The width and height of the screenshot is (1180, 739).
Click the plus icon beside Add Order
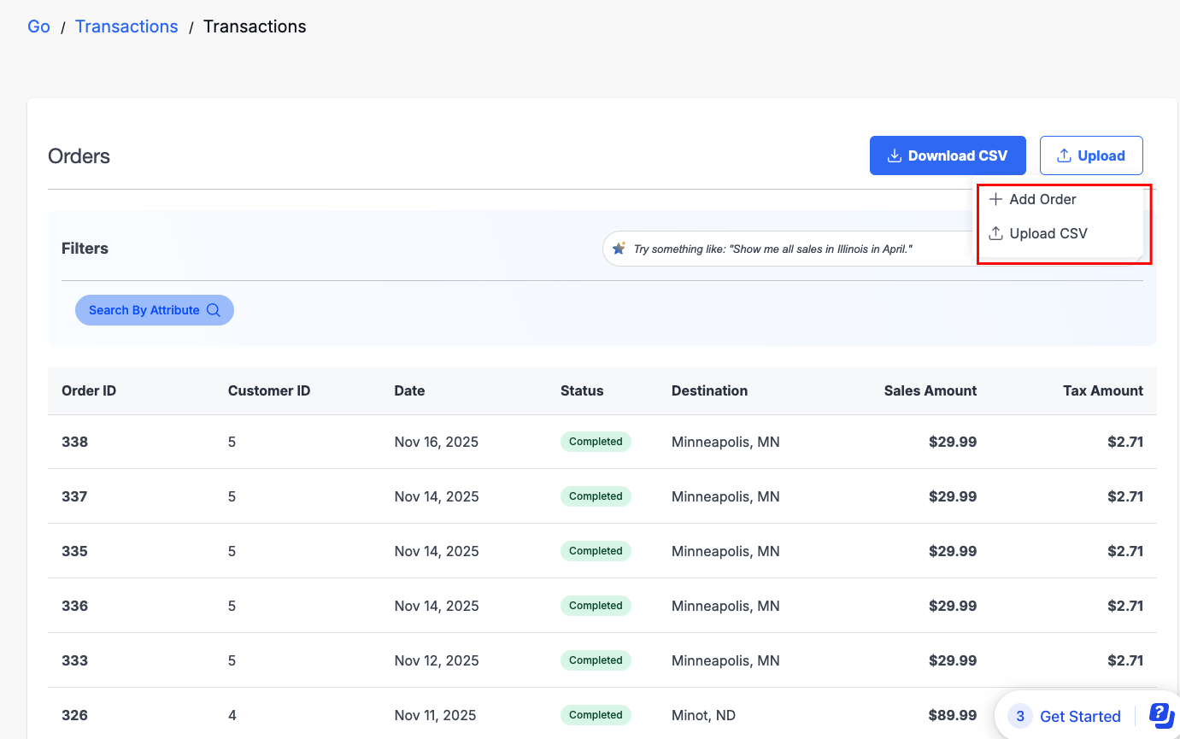(995, 199)
